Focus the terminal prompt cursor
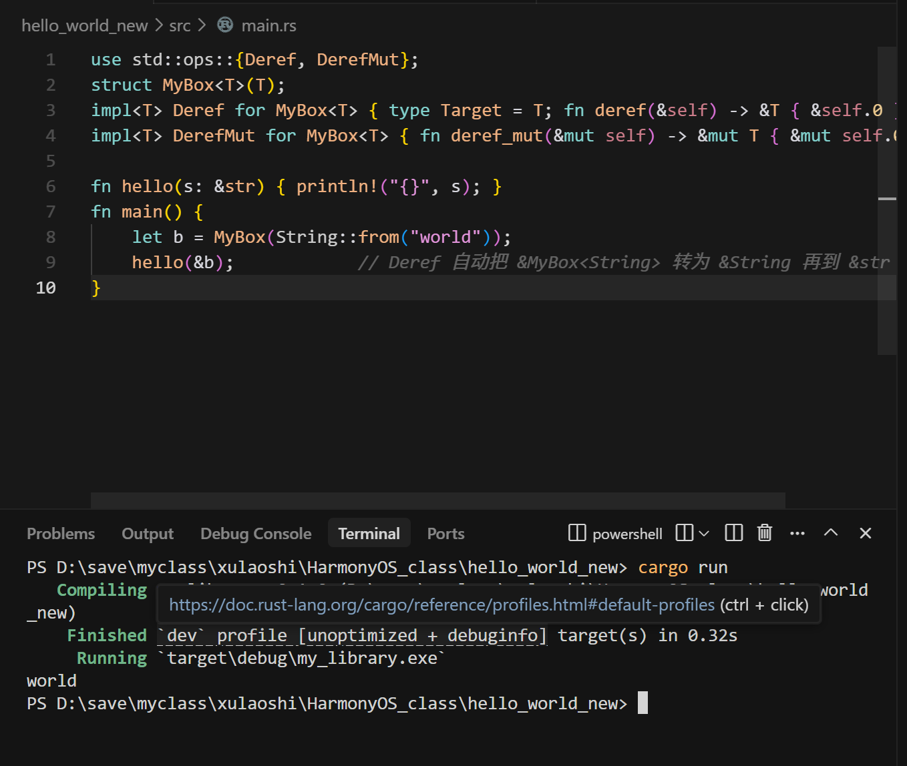This screenshot has width=907, height=766. point(643,703)
